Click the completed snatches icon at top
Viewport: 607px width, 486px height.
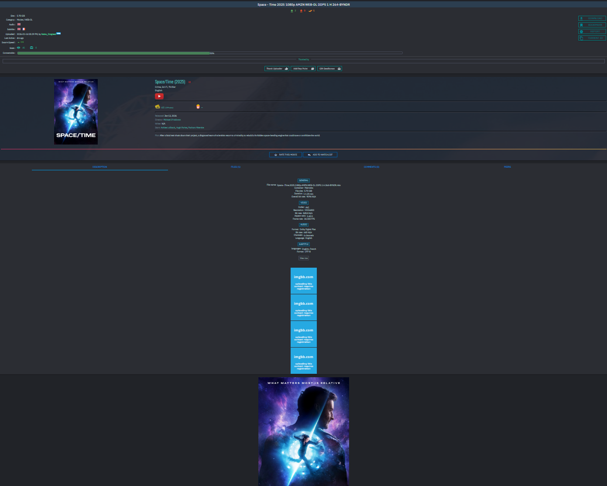[x=310, y=10]
